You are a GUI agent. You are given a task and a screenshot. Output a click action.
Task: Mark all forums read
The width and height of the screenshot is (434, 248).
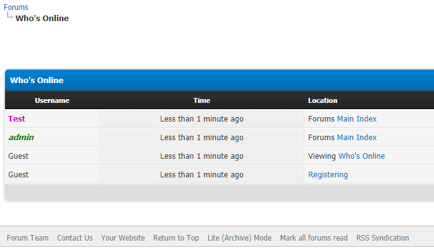point(314,238)
